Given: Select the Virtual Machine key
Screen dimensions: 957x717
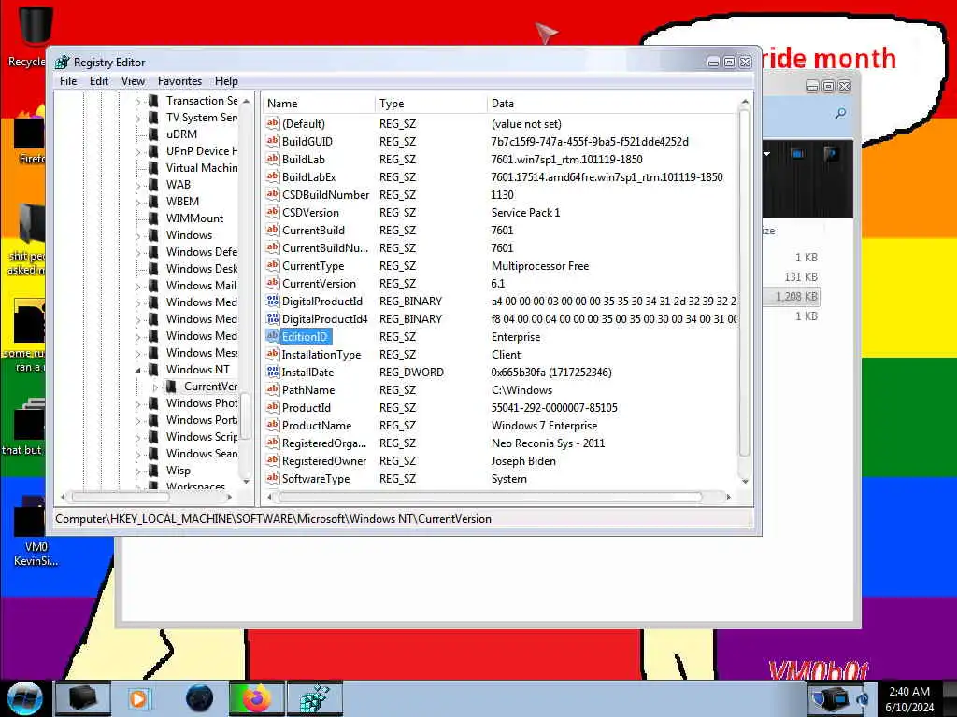Looking at the screenshot, I should tap(202, 168).
